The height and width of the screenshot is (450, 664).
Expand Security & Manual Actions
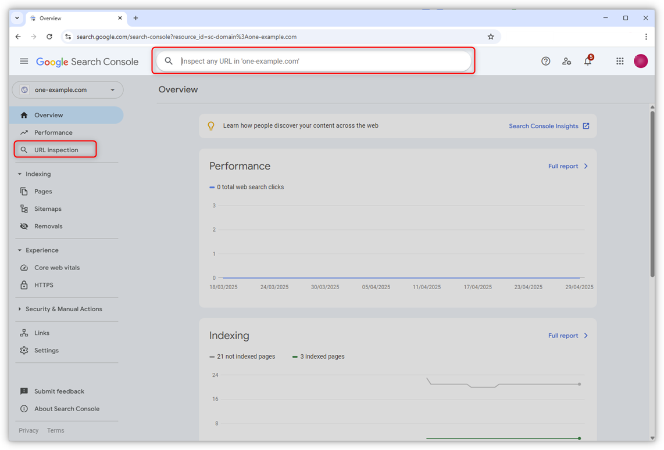click(x=64, y=309)
